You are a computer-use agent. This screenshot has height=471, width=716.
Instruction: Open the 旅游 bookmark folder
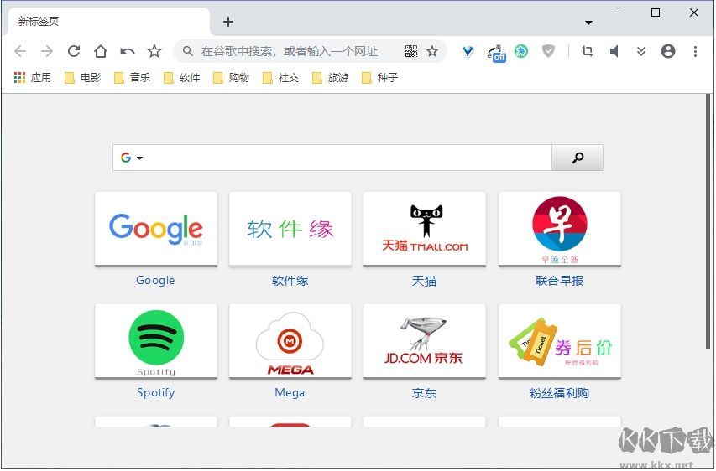point(330,77)
